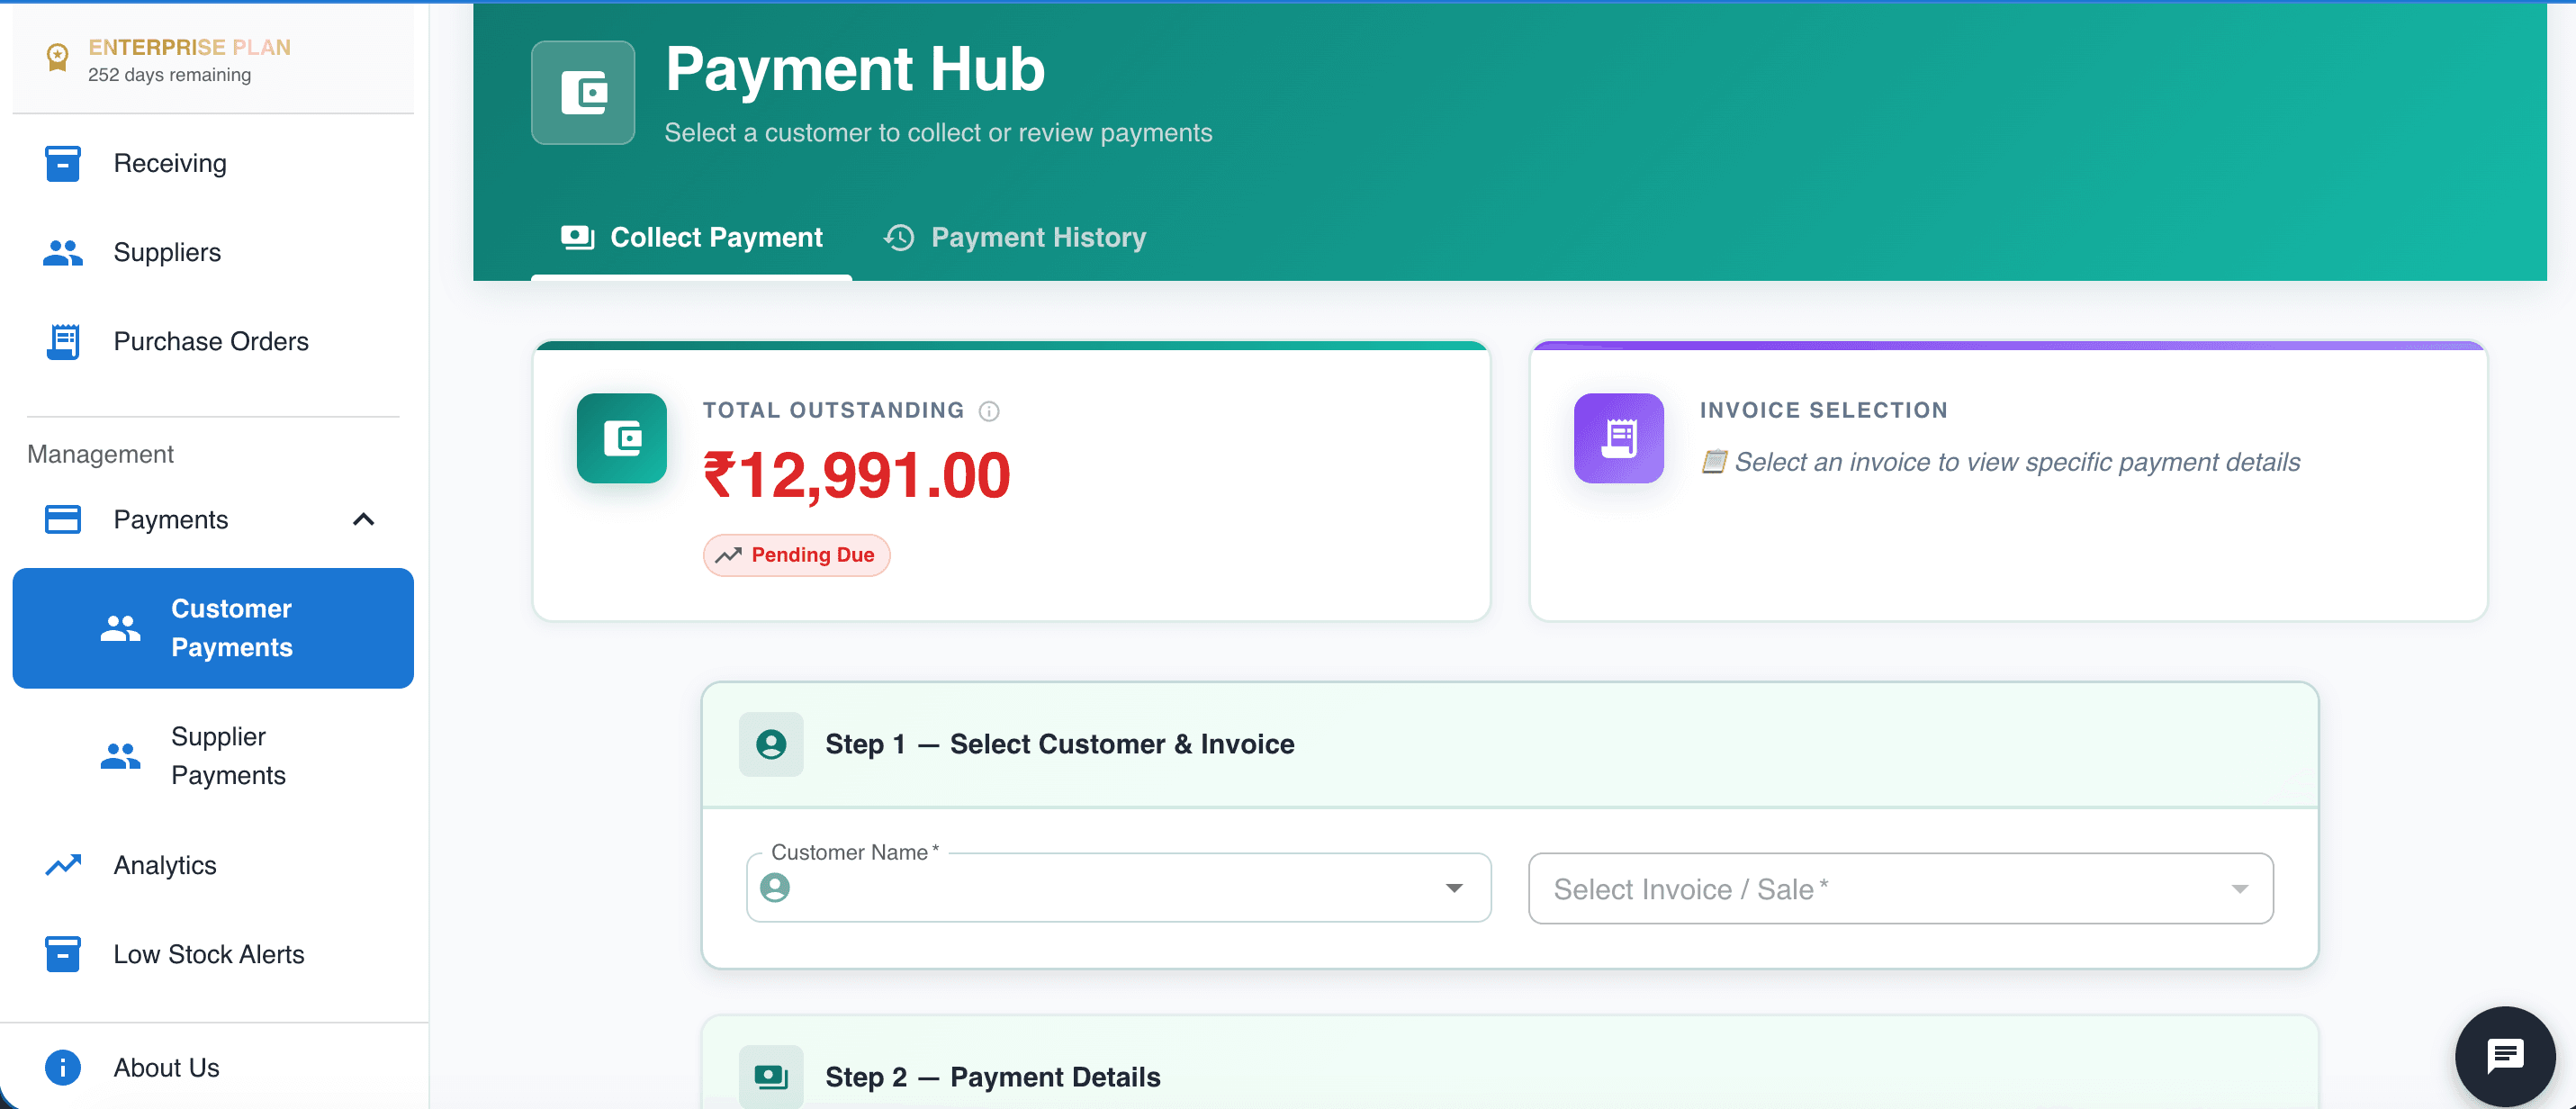Image resolution: width=2576 pixels, height=1109 pixels.
Task: Click the Purchase Orders receipt icon
Action: (63, 341)
